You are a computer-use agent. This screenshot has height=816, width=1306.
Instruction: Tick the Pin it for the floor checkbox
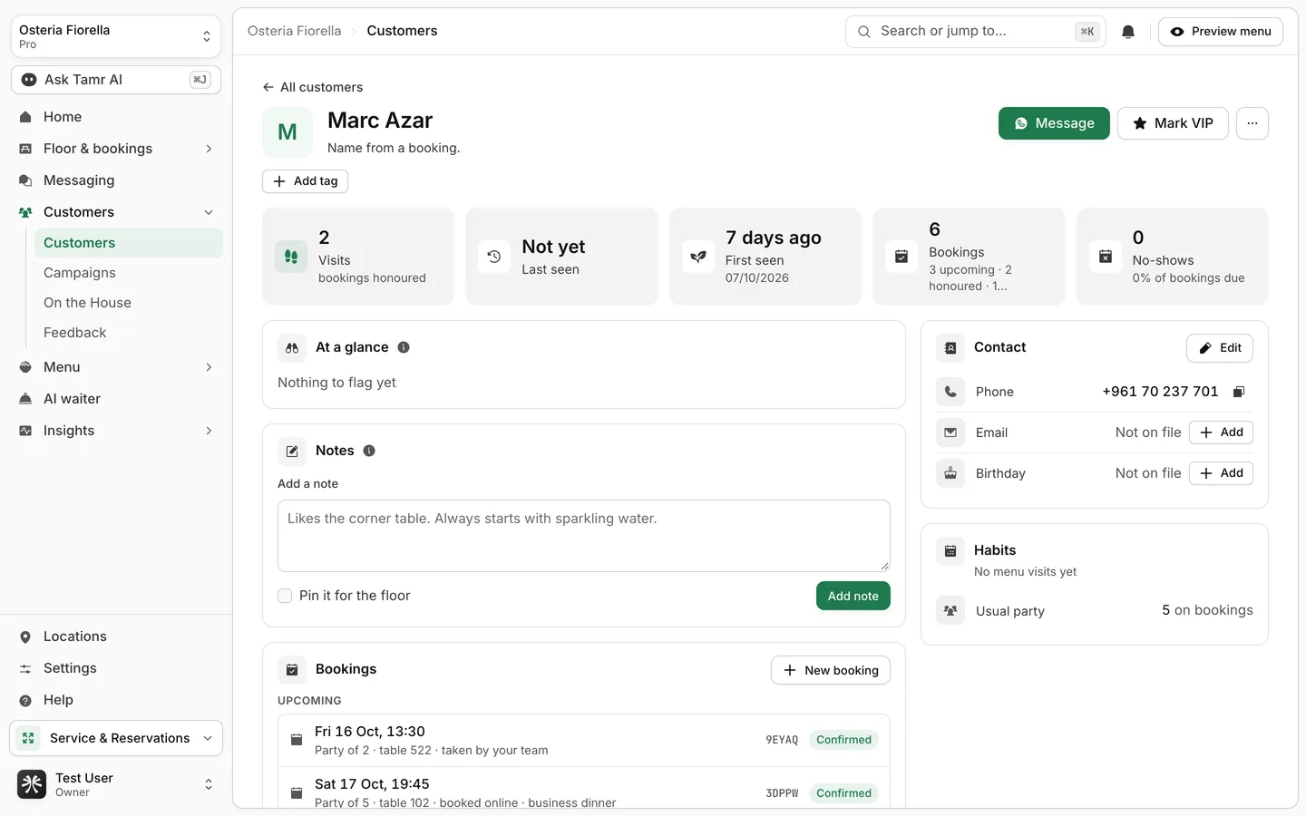(285, 596)
